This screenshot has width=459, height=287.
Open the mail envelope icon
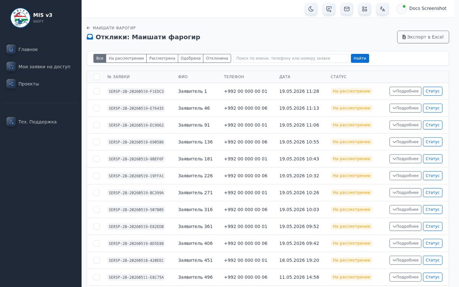[347, 9]
